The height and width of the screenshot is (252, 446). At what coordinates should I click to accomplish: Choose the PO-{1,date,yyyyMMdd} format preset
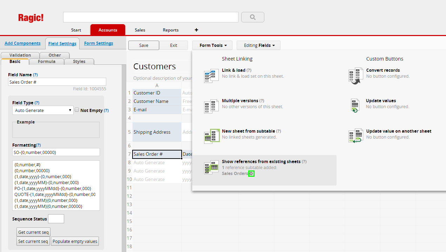coord(53,188)
